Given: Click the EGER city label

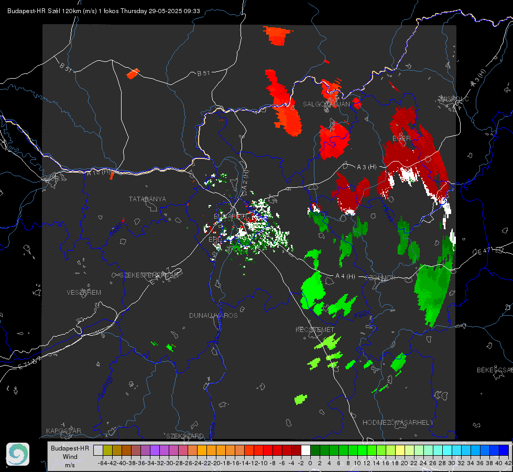Looking at the screenshot, I should click(x=401, y=138).
